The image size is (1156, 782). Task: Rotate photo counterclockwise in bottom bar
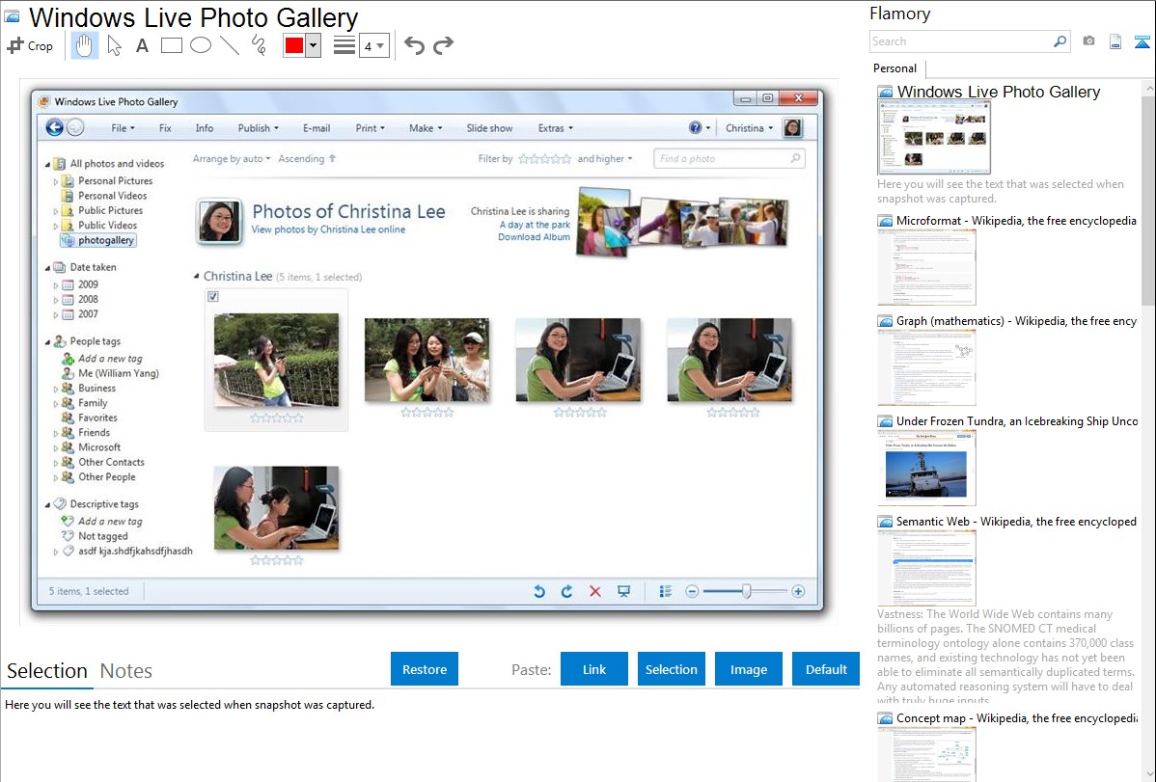(x=539, y=591)
